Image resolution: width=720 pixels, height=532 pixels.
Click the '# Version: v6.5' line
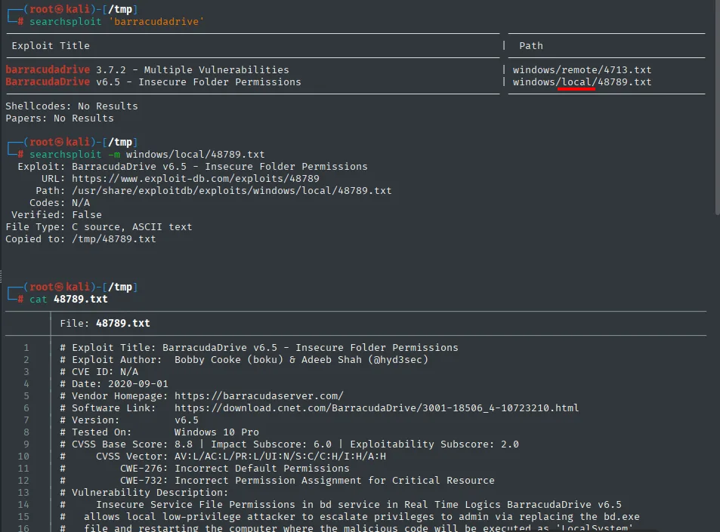[129, 420]
